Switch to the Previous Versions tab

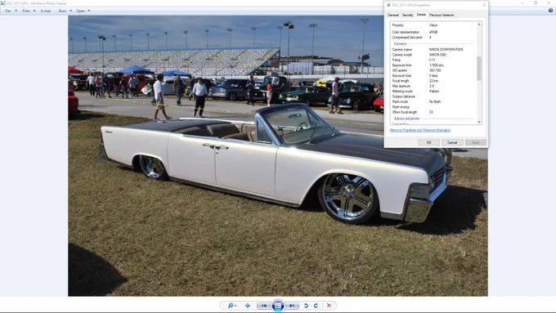coord(442,15)
